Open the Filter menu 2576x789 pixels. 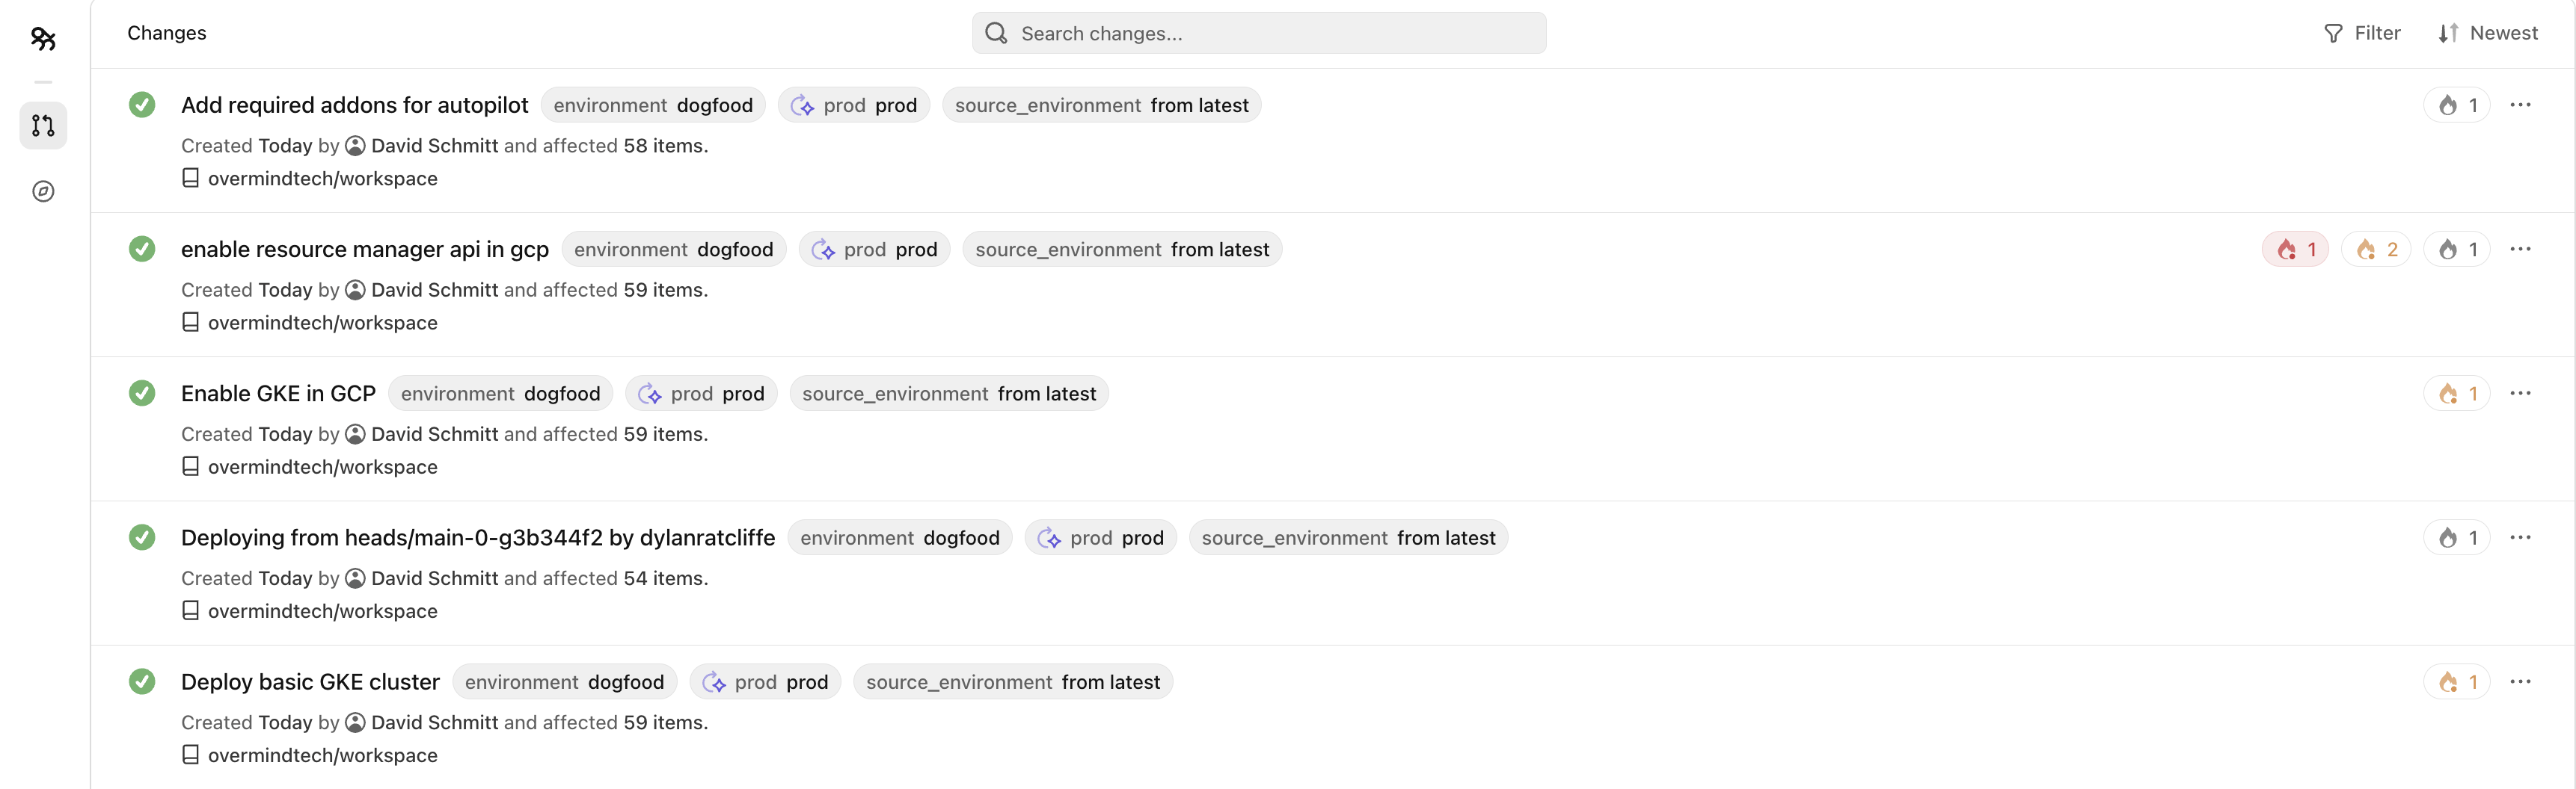(x=2361, y=33)
